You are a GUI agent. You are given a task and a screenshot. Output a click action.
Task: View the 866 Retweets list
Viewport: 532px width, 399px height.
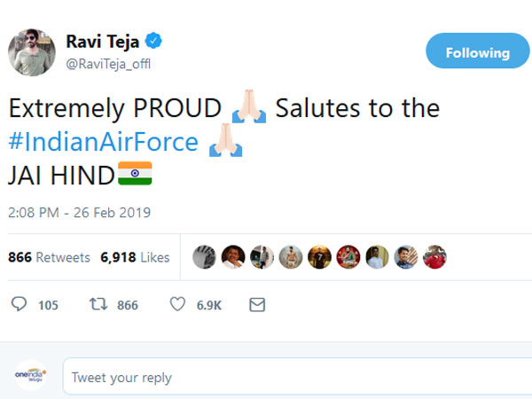click(49, 257)
